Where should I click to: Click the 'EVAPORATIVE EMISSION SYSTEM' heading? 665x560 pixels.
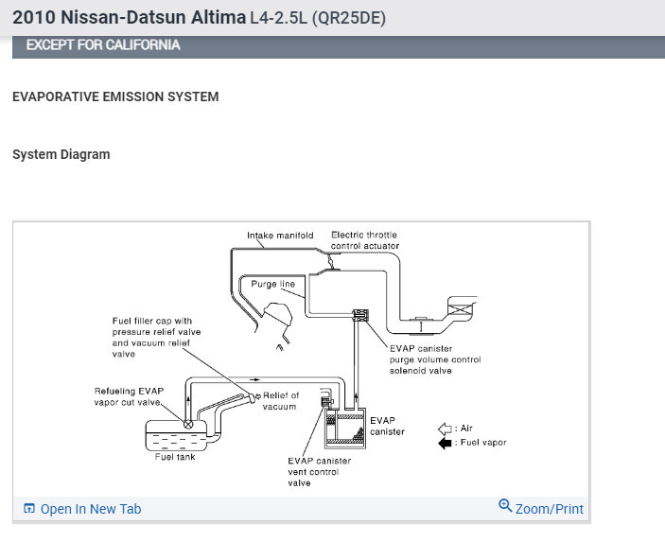click(x=115, y=96)
